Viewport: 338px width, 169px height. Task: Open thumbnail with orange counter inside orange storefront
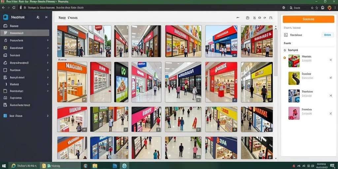[72, 82]
